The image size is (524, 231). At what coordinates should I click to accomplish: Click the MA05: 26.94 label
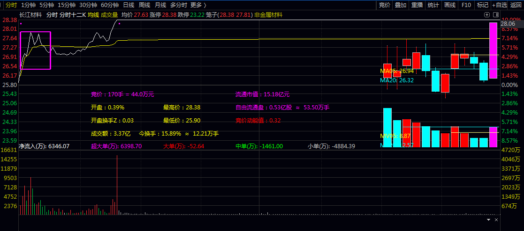tap(397, 71)
